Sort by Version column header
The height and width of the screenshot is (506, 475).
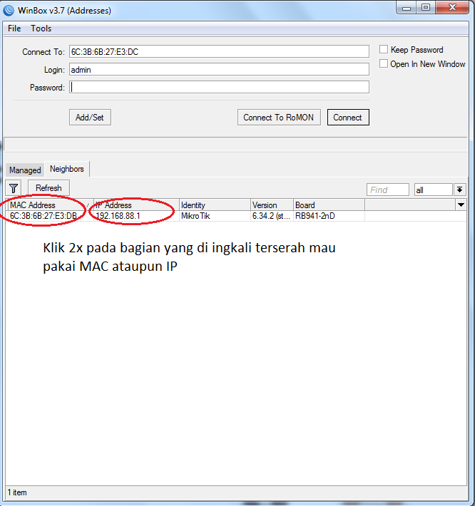pyautogui.click(x=272, y=205)
